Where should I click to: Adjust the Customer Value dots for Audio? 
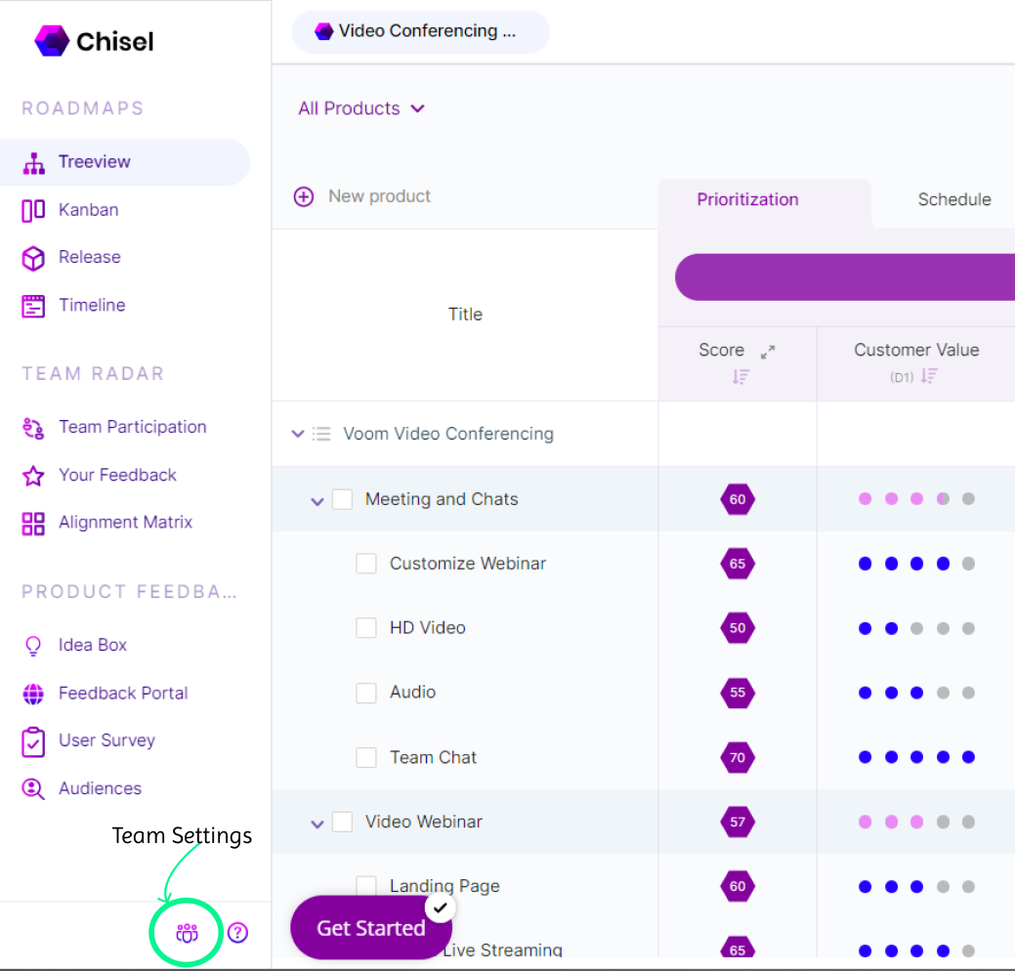(x=915, y=693)
